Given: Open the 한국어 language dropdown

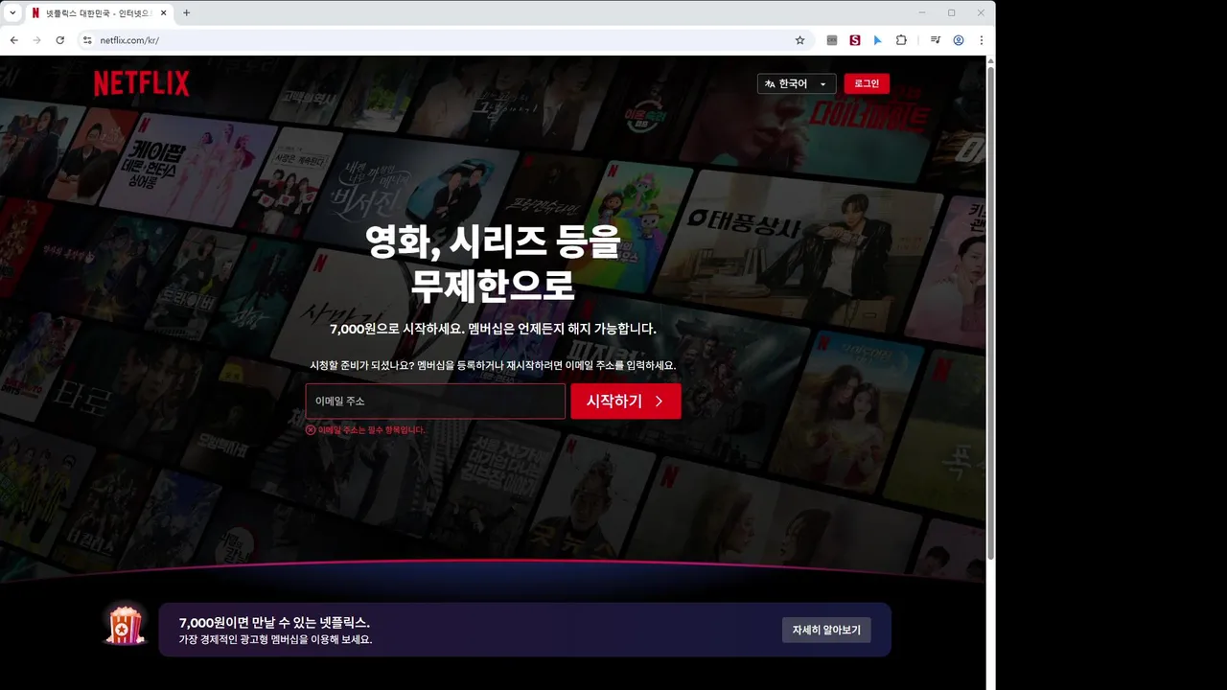Looking at the screenshot, I should [797, 84].
